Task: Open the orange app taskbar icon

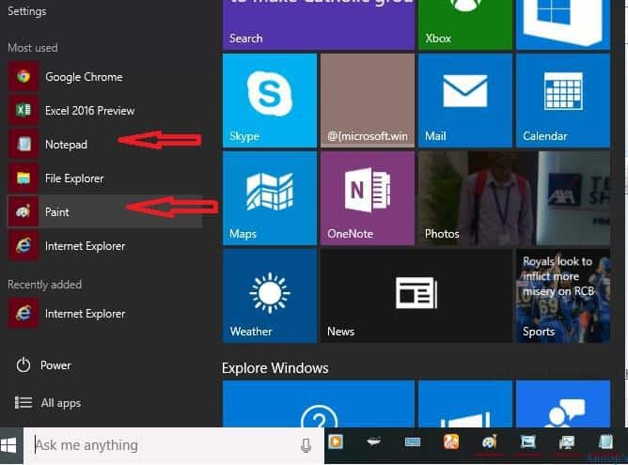Action: tap(451, 442)
